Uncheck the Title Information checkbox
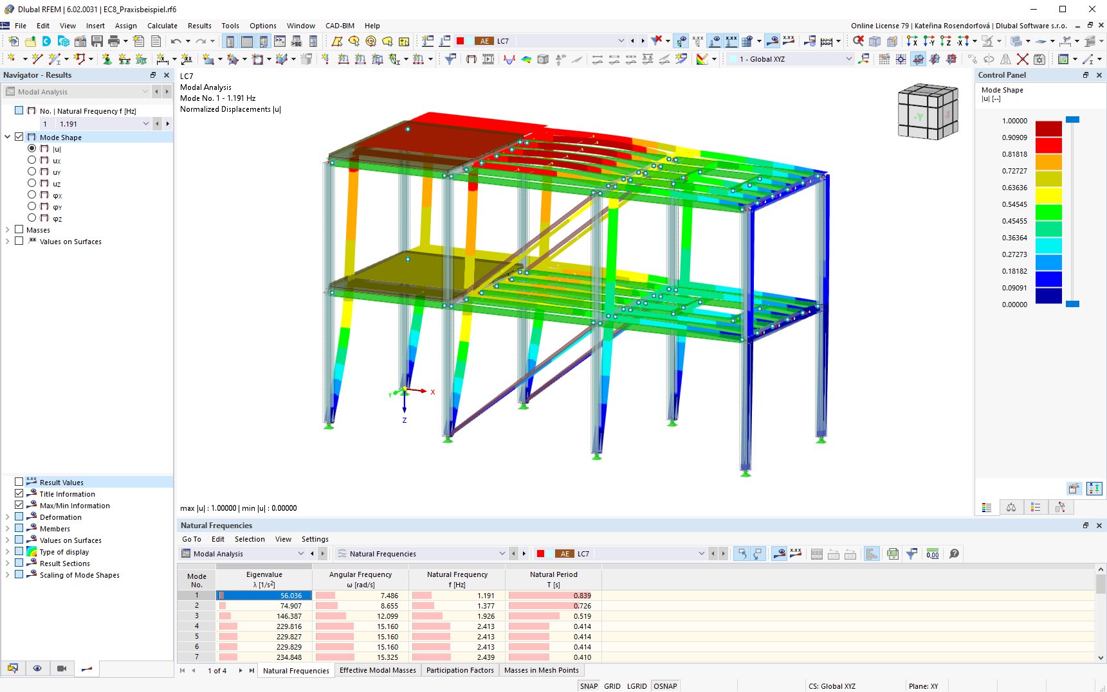Viewport: 1107px width, 692px height. (19, 493)
